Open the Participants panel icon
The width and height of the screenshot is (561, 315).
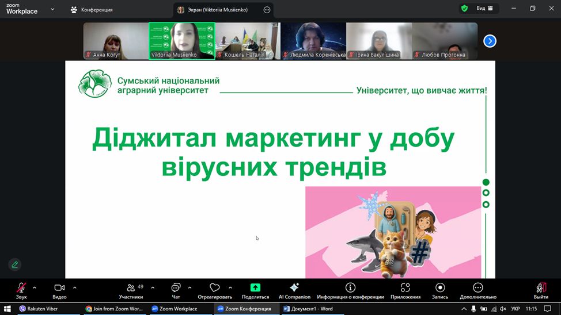(x=130, y=287)
